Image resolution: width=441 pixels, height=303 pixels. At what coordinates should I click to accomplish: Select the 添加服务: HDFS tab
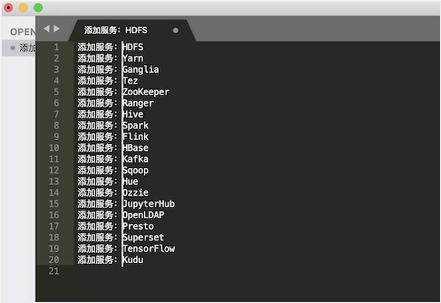(x=115, y=30)
